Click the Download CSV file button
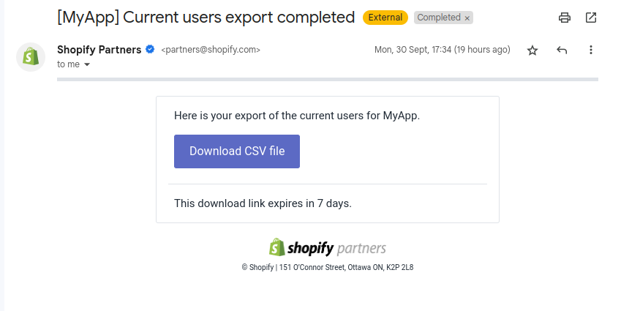 point(237,151)
